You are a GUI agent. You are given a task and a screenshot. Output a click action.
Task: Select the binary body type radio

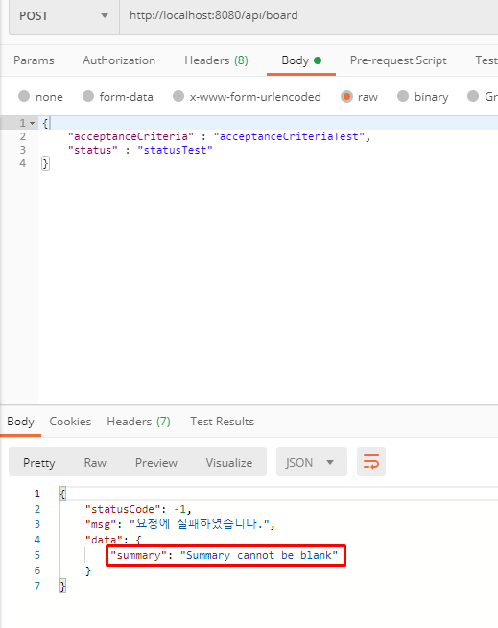(x=403, y=96)
